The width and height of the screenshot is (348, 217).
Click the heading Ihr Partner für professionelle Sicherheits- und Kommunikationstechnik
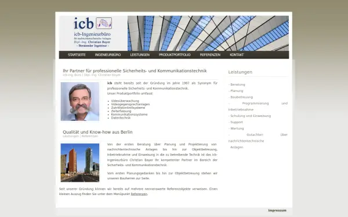[135, 71]
